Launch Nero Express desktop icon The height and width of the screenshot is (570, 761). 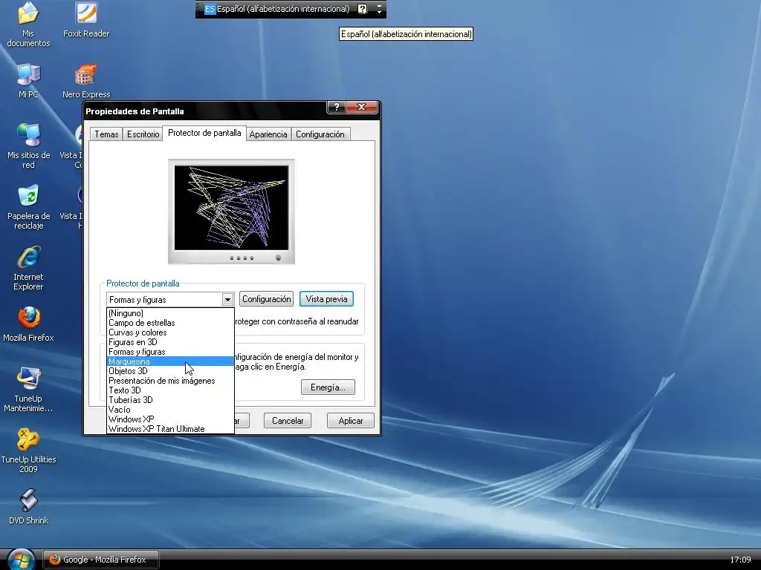(86, 80)
